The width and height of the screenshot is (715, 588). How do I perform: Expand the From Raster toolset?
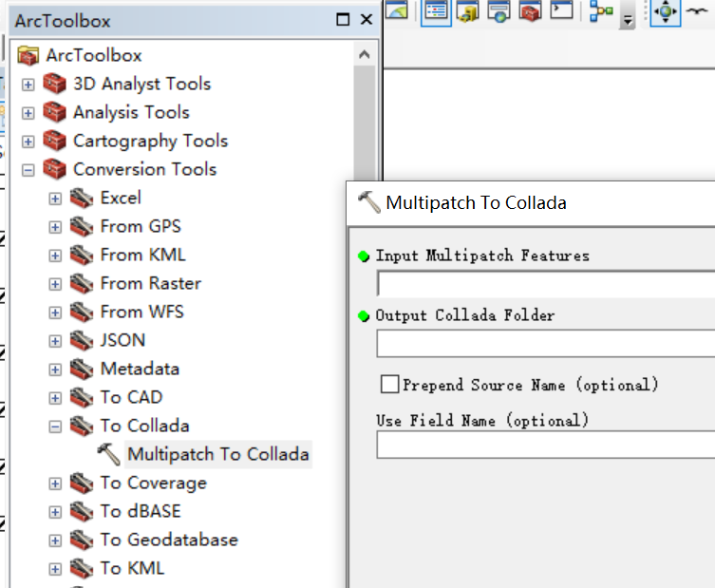[55, 284]
